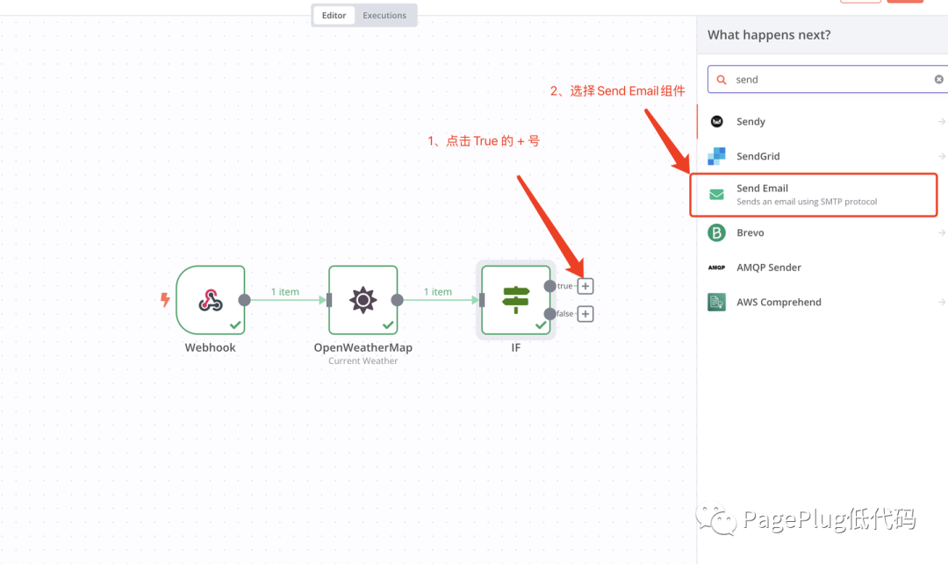Click the '1 item' label after Webhook
The height and width of the screenshot is (564, 948).
point(284,292)
